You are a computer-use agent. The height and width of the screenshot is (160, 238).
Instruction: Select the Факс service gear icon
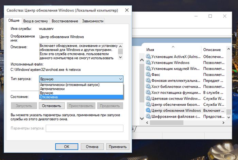(x=148, y=74)
